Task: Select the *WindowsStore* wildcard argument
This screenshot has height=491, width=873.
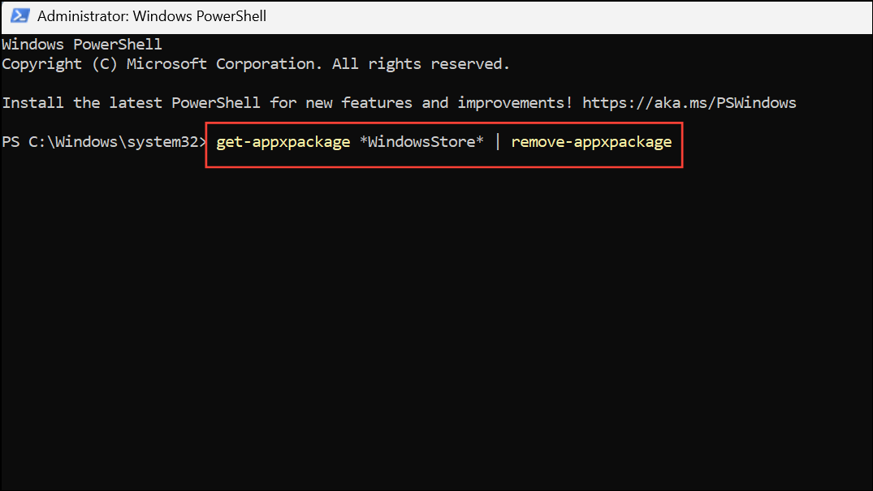Action: 421,141
